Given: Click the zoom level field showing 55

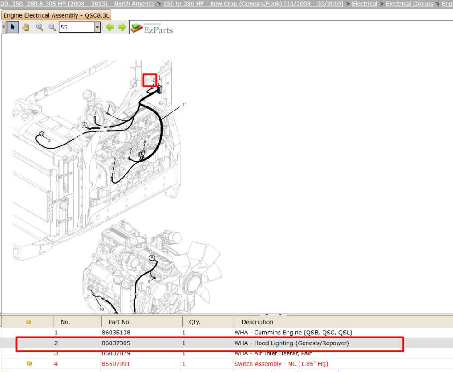Looking at the screenshot, I should click(x=77, y=27).
